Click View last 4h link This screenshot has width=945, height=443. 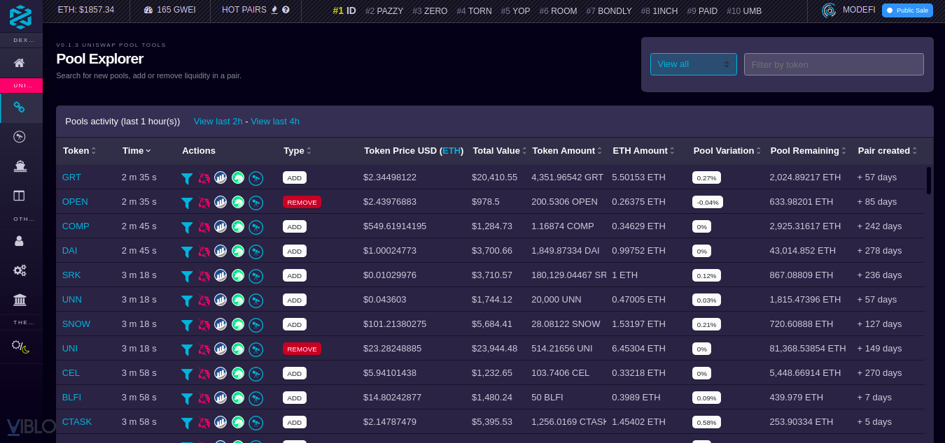(x=275, y=122)
